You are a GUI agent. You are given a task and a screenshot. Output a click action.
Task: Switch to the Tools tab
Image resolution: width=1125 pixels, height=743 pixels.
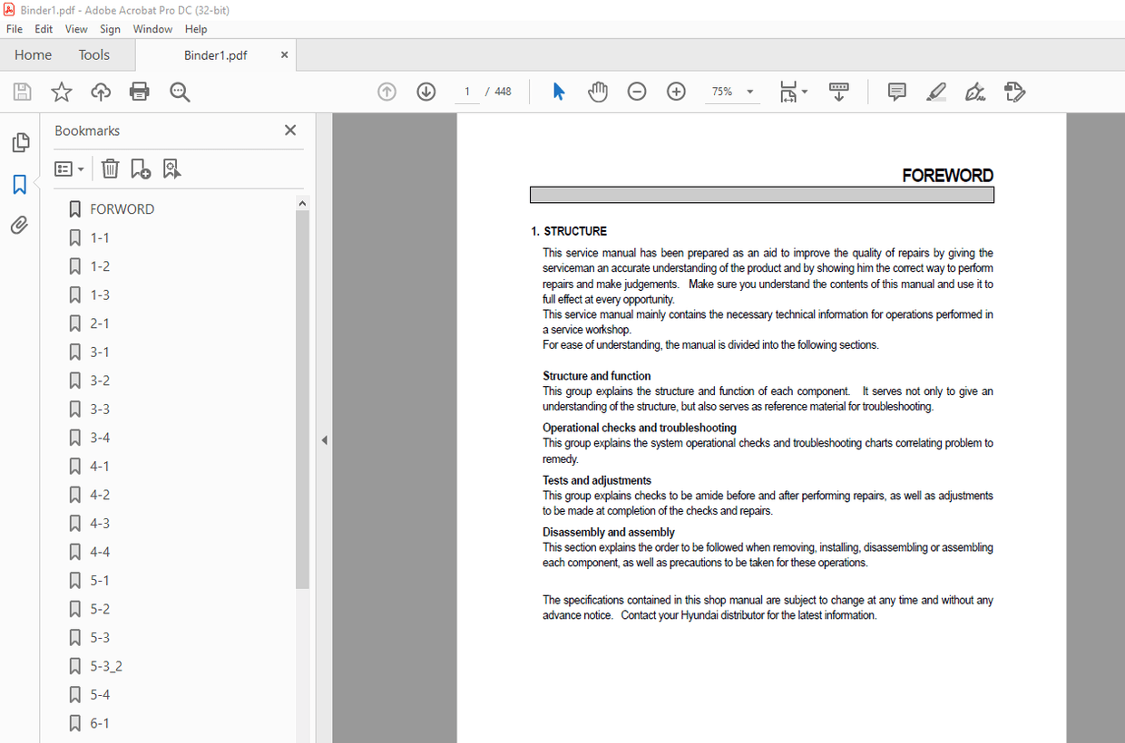coord(93,54)
